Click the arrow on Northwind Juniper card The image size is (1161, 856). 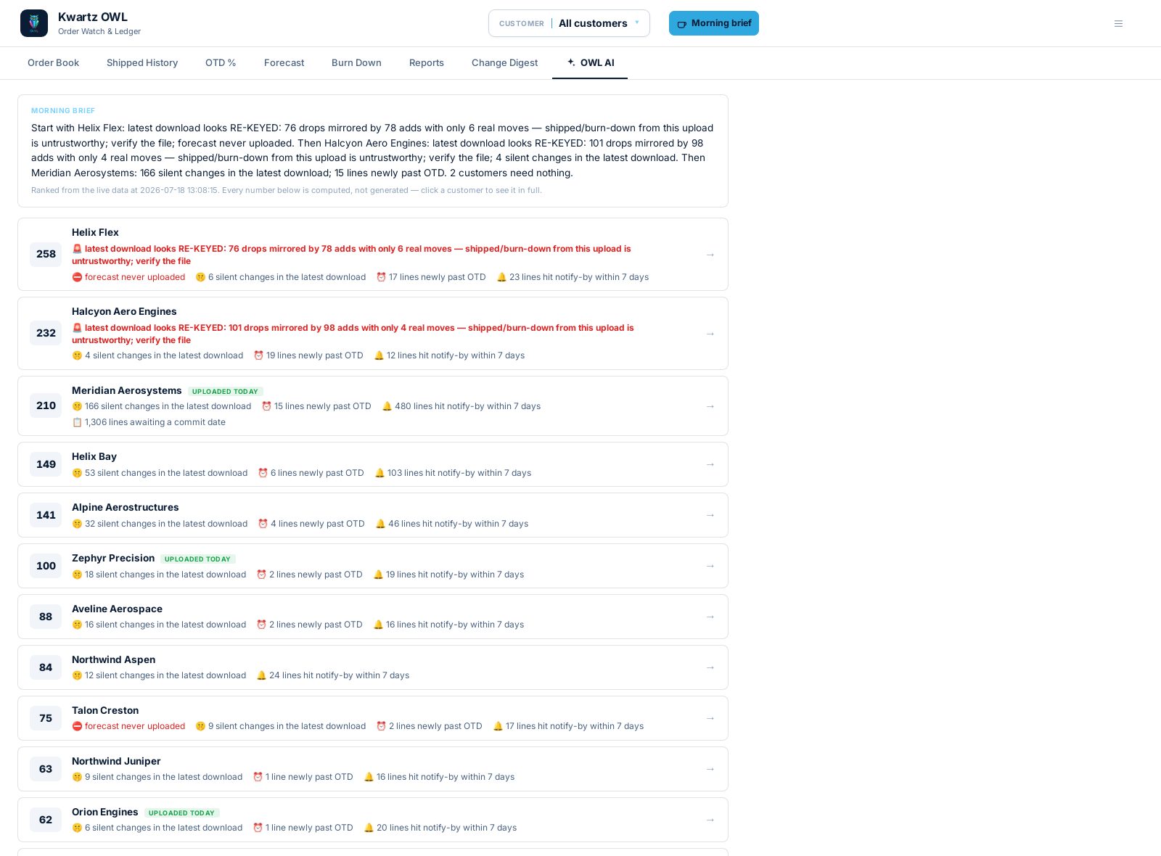point(710,769)
